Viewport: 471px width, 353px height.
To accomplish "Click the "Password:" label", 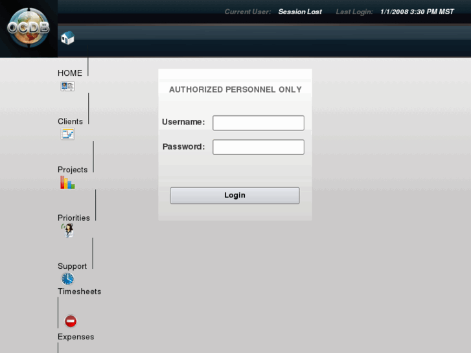I will pos(184,146).
